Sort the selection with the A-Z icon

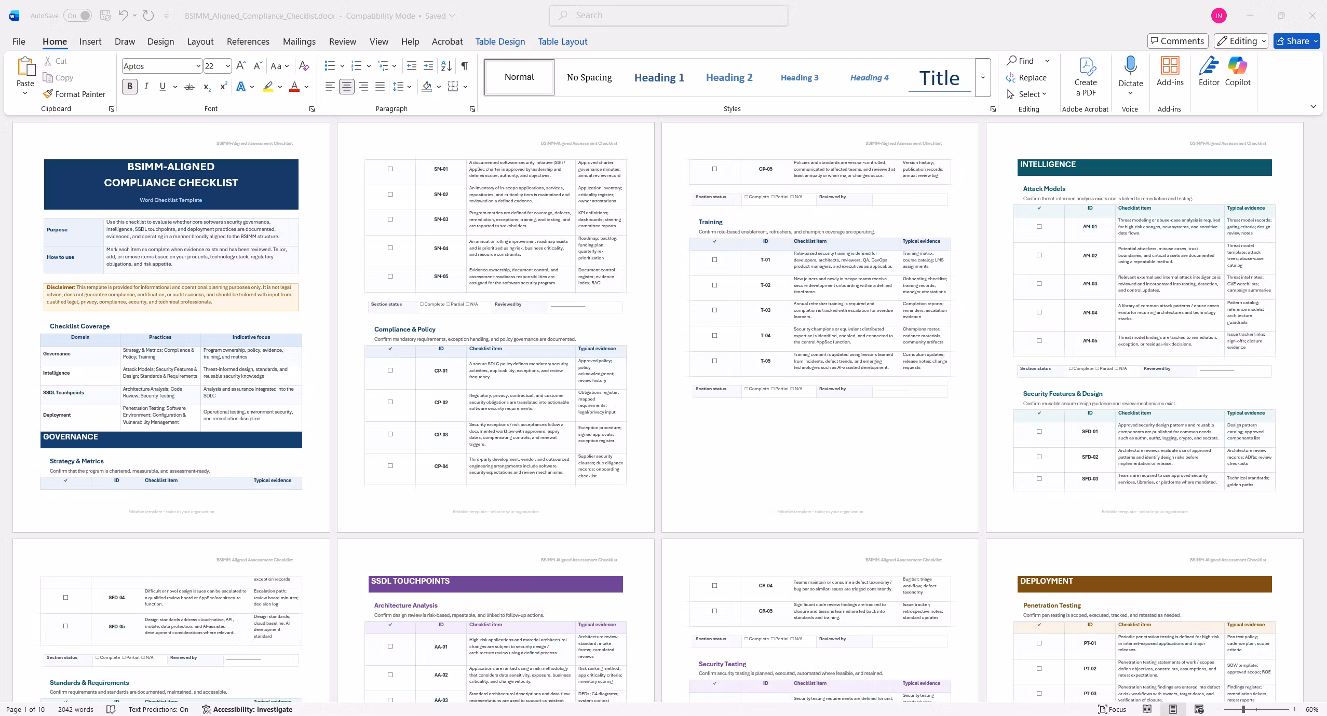point(446,66)
